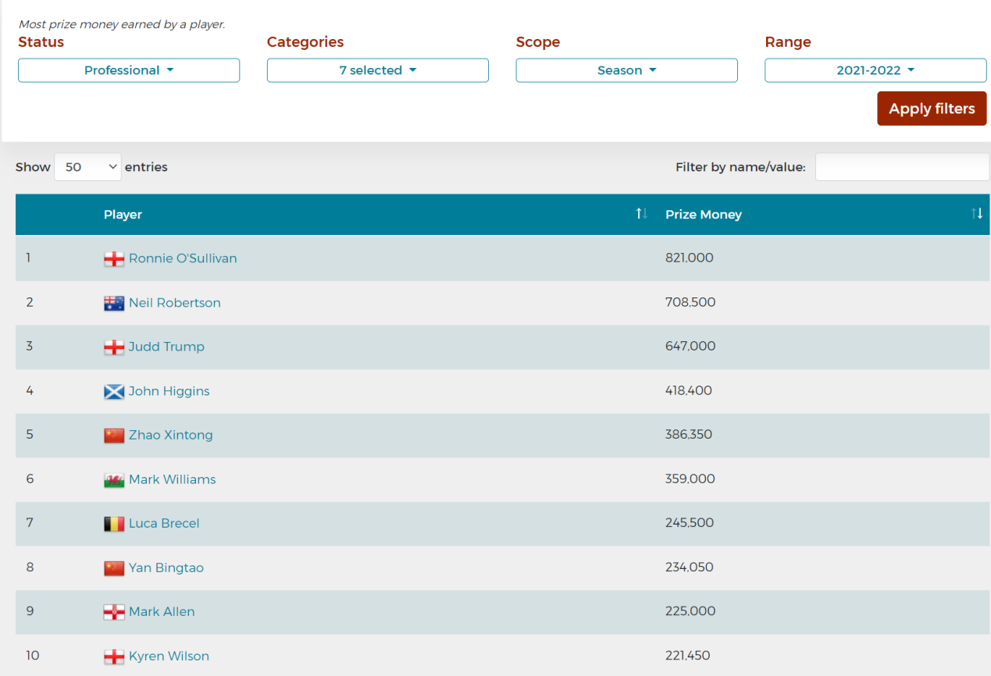This screenshot has height=676, width=991.
Task: Sort table using Player column sort arrows
Action: [x=641, y=214]
